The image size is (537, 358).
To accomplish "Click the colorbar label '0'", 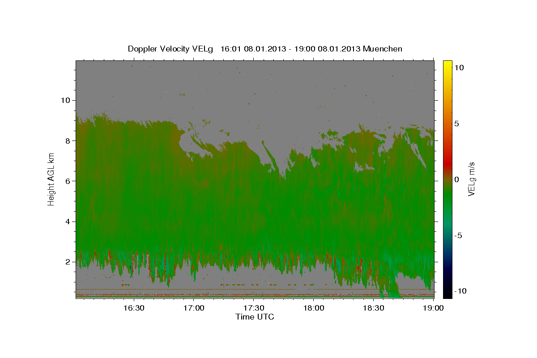I will pos(457,179).
